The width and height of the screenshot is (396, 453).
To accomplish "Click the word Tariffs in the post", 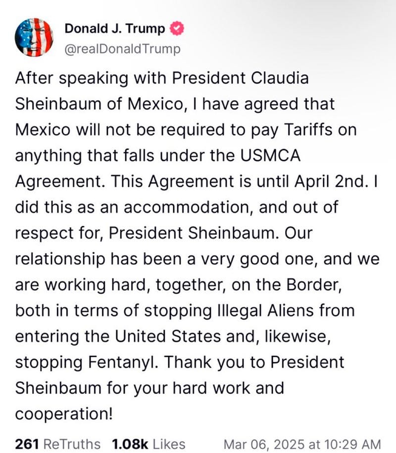I will point(311,130).
